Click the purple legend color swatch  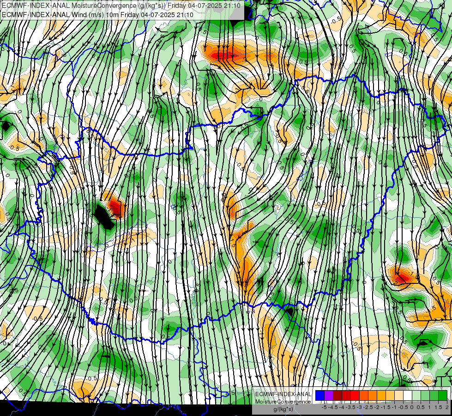[x=329, y=395]
